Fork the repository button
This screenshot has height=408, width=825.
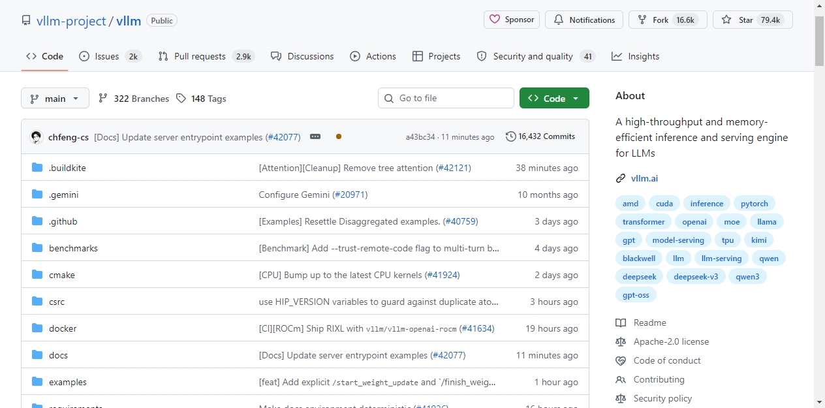click(x=668, y=20)
